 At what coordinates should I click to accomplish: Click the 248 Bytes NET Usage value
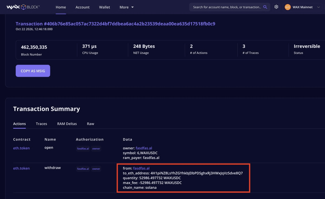144,46
